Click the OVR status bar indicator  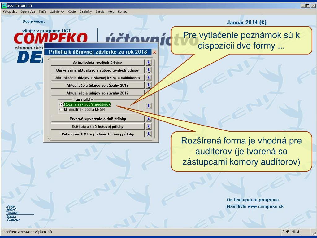point(286,232)
